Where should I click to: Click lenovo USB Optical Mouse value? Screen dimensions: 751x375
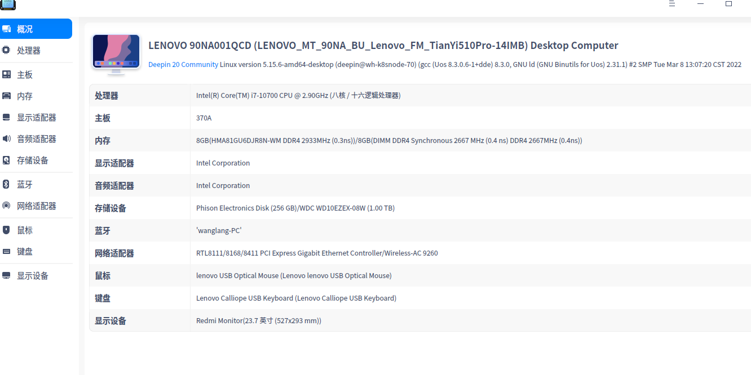tap(294, 276)
